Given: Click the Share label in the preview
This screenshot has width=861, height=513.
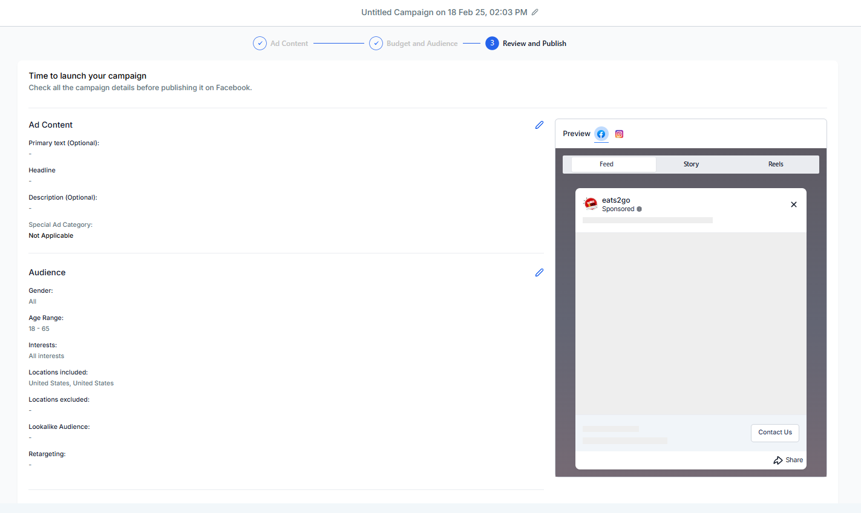Looking at the screenshot, I should tap(794, 460).
